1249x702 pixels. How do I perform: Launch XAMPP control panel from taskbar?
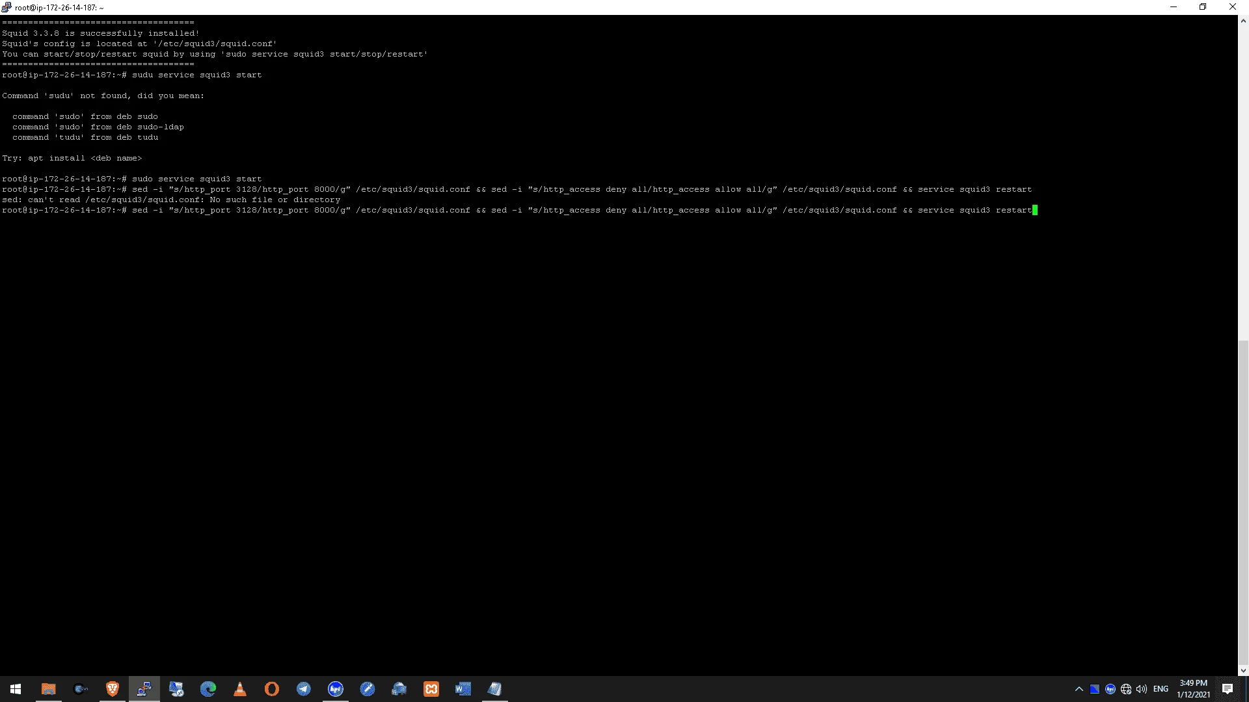[431, 689]
